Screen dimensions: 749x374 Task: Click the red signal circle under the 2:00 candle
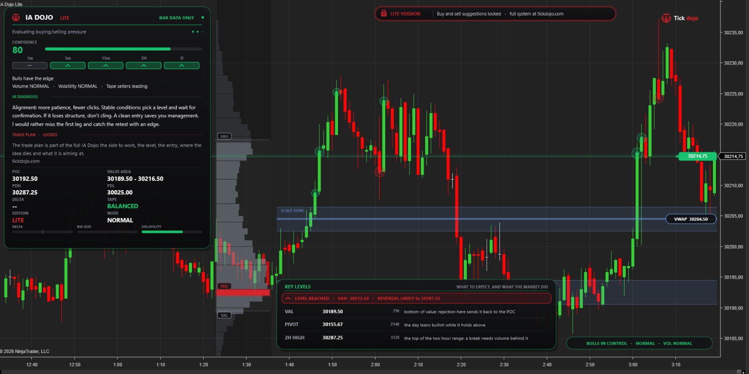[380, 172]
